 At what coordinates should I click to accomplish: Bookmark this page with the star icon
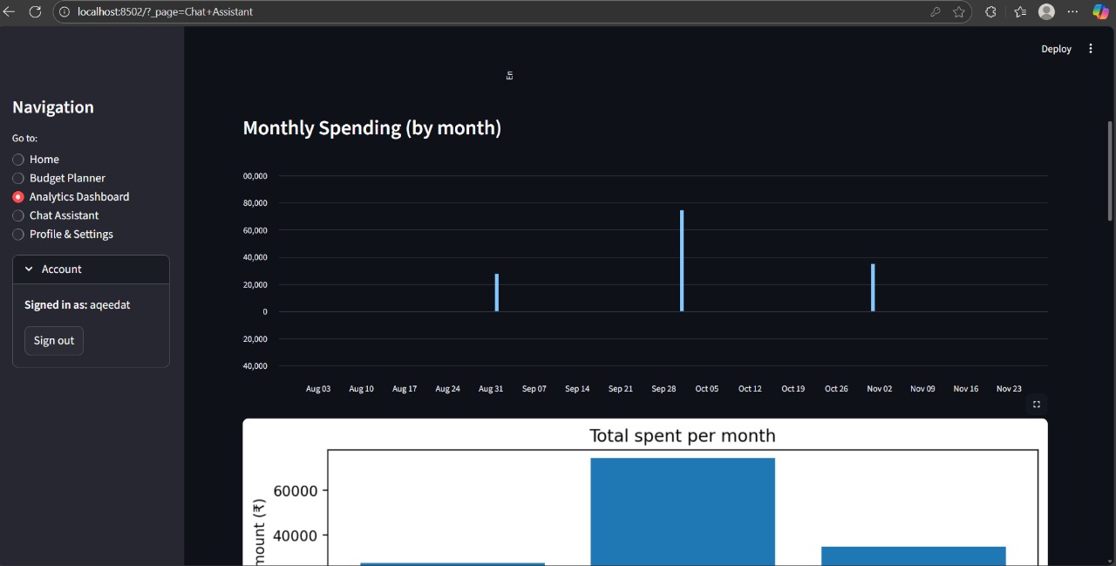[x=959, y=11]
